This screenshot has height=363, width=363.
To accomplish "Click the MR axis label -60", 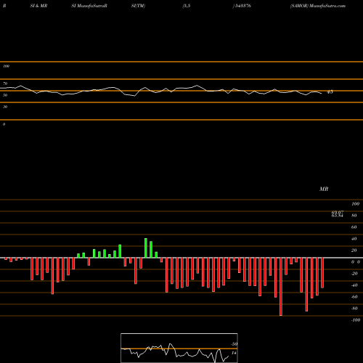I will (354, 297).
